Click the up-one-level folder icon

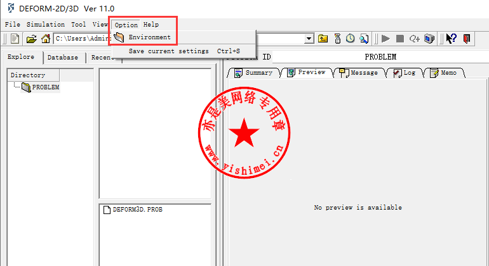(x=323, y=39)
